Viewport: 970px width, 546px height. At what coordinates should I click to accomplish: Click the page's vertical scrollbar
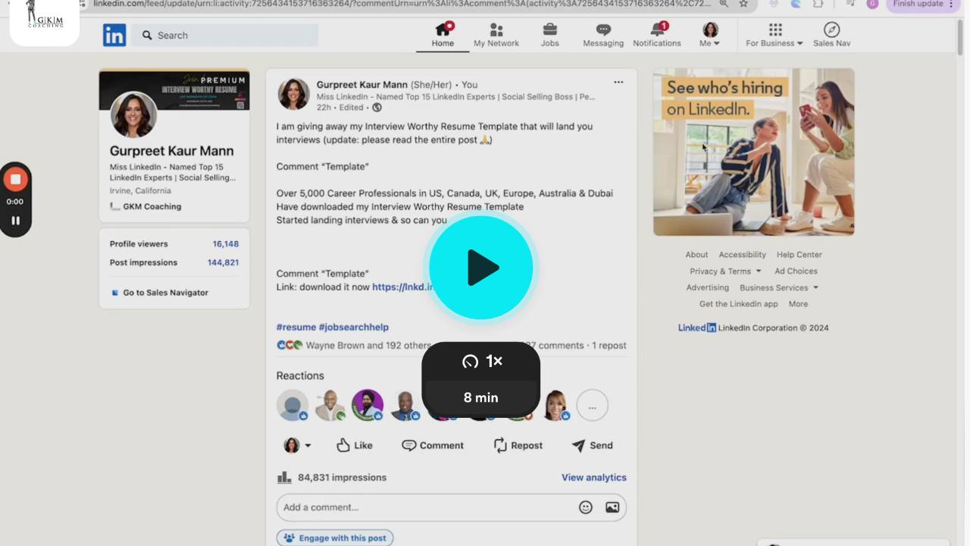click(x=960, y=38)
